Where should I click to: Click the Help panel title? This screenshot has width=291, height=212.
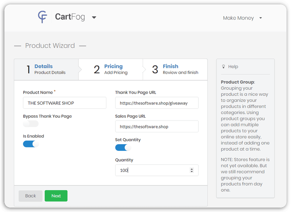tap(233, 66)
